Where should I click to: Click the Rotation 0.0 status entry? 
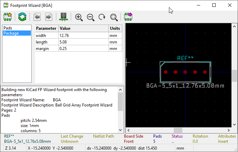(x=200, y=139)
